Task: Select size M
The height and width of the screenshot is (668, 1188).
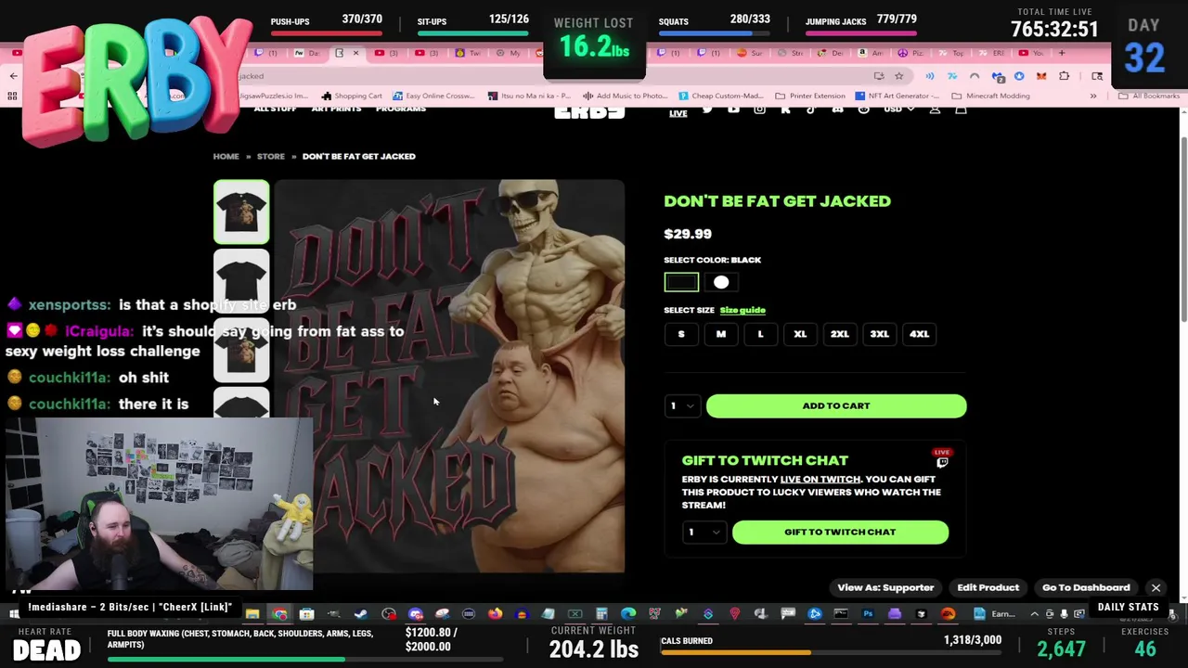Action: 721,334
